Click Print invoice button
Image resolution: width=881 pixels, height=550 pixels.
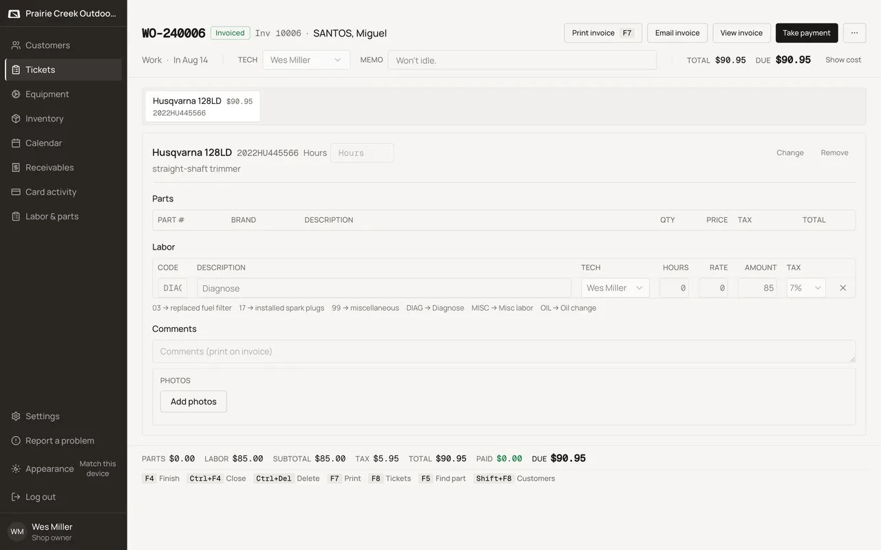(x=603, y=33)
